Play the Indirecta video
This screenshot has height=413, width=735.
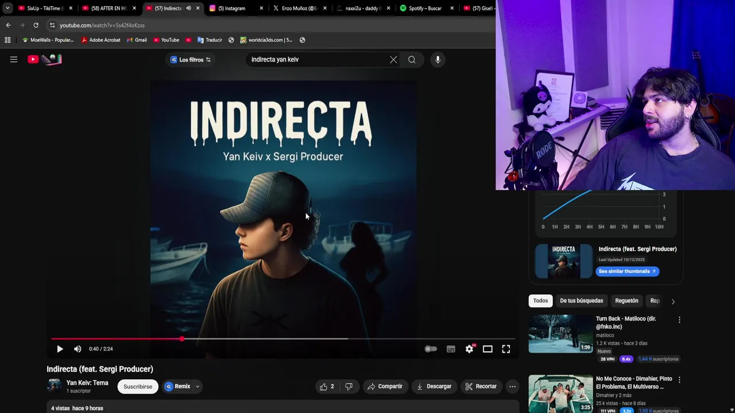(60, 349)
